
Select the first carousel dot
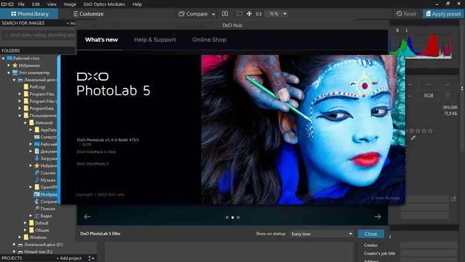pos(227,217)
